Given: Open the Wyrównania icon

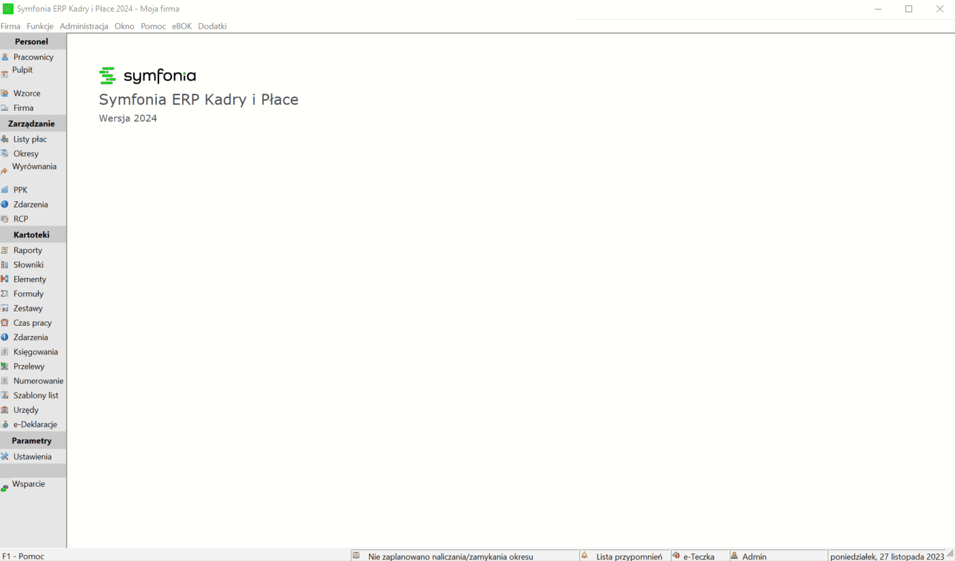Looking at the screenshot, I should tap(4, 171).
